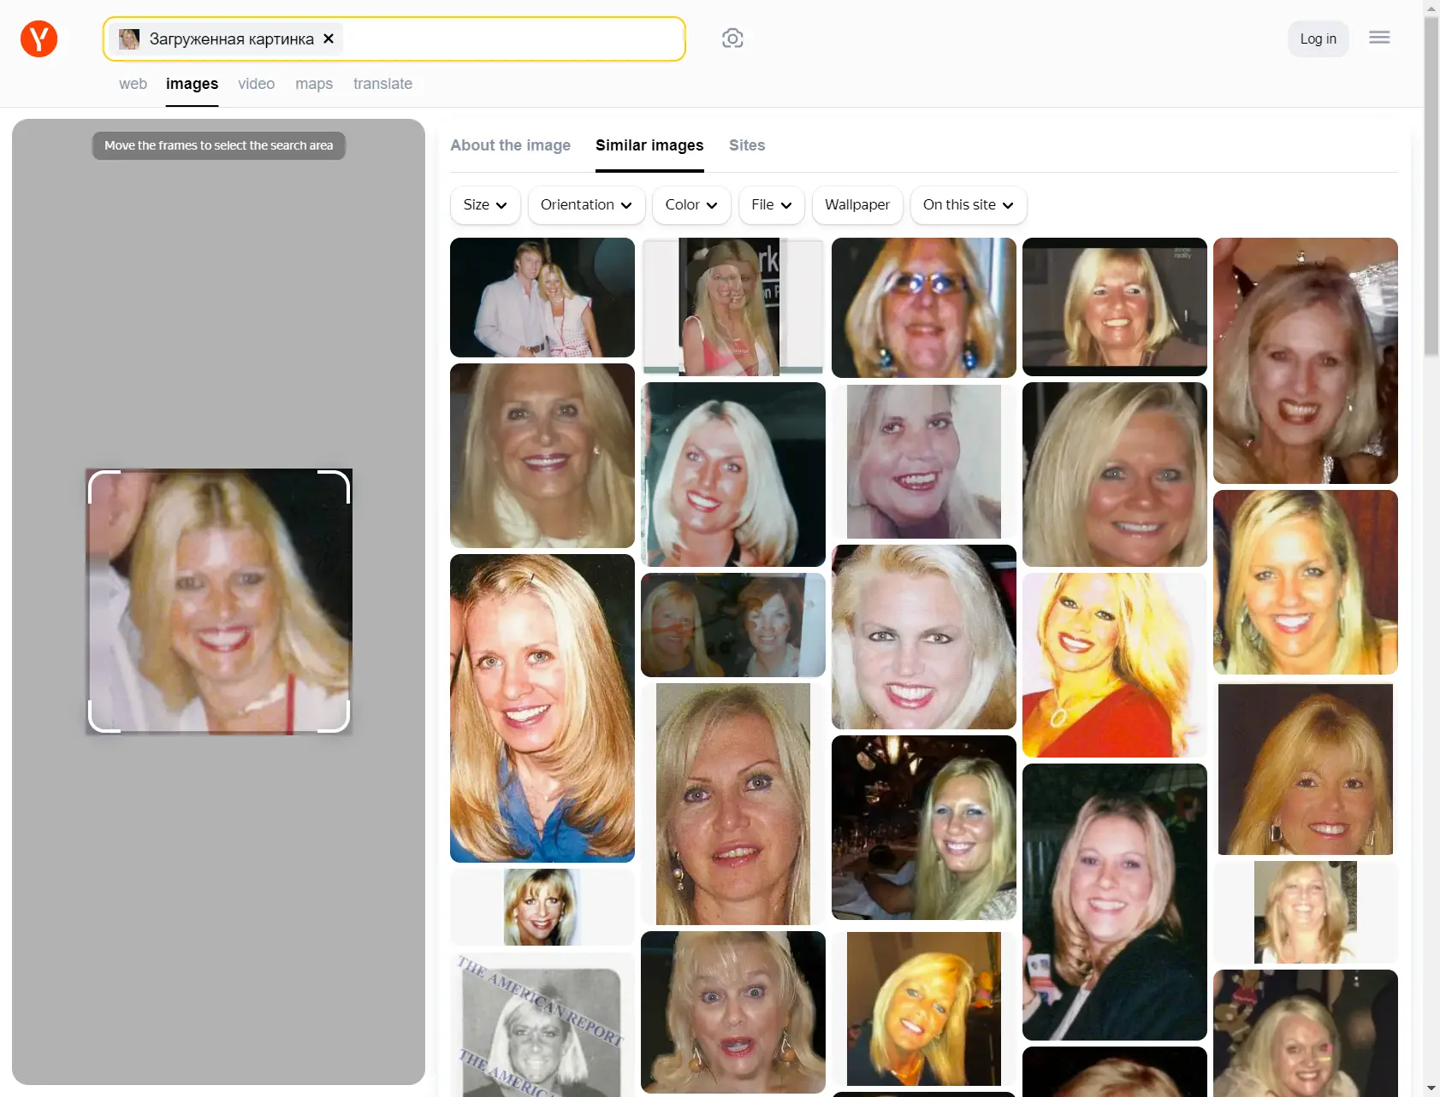Open the hamburger menu icon
Screen dimensions: 1440x1097
tap(1378, 38)
